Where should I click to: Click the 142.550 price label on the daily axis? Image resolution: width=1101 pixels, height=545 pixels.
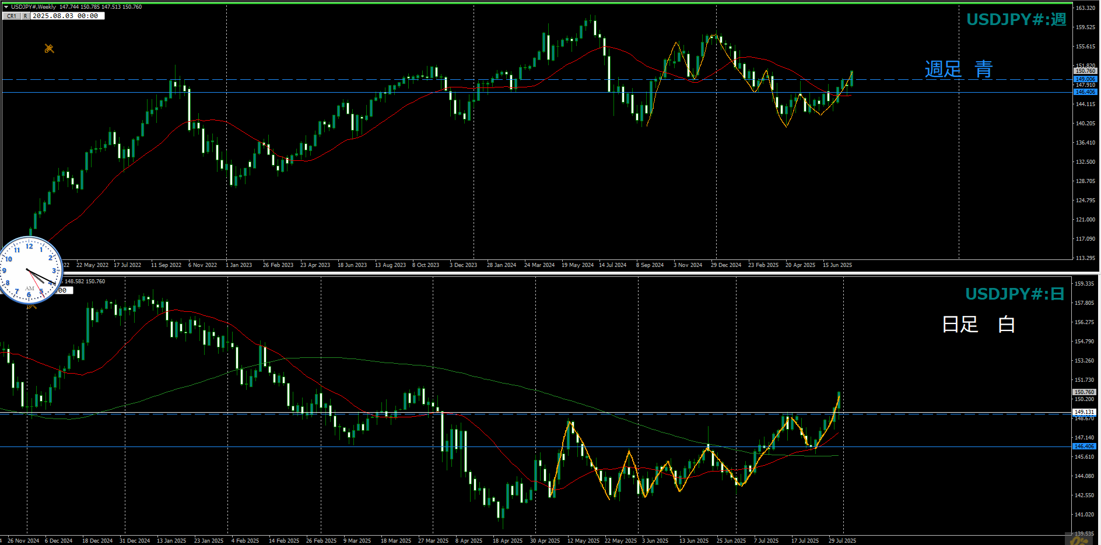click(1084, 495)
